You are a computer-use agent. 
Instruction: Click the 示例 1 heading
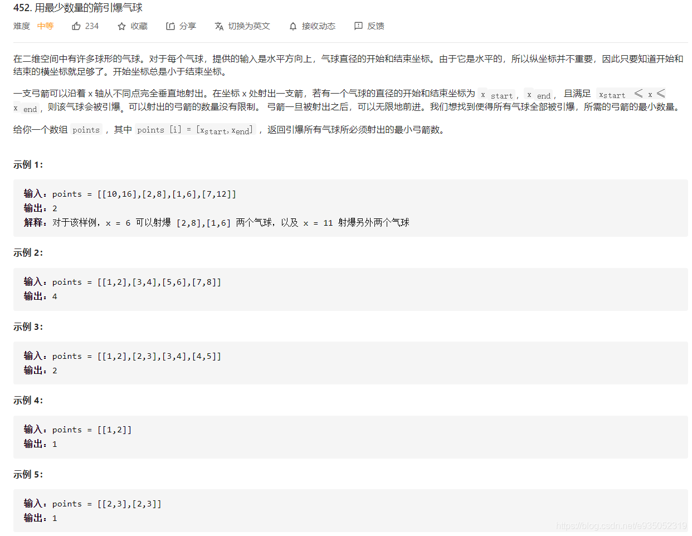pyautogui.click(x=28, y=165)
